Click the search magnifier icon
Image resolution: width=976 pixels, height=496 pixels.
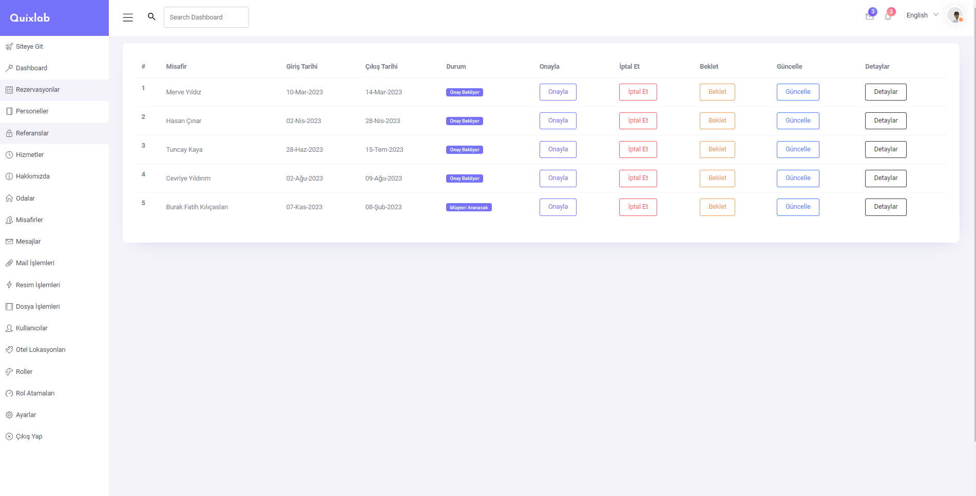coord(151,17)
